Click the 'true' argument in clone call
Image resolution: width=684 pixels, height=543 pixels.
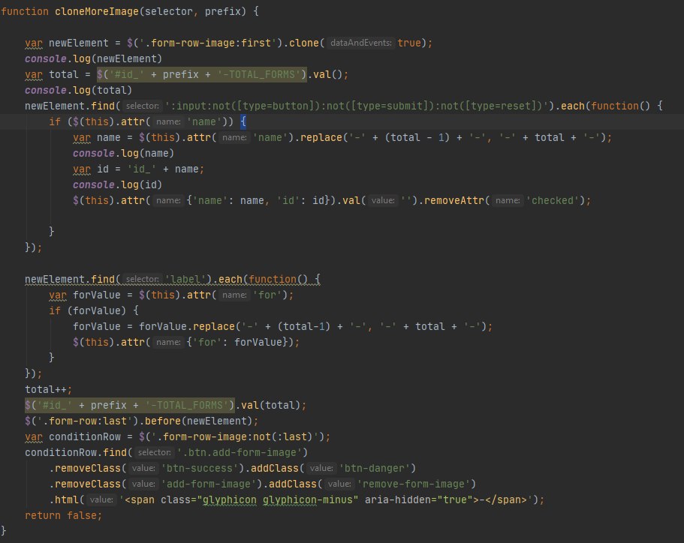click(408, 43)
